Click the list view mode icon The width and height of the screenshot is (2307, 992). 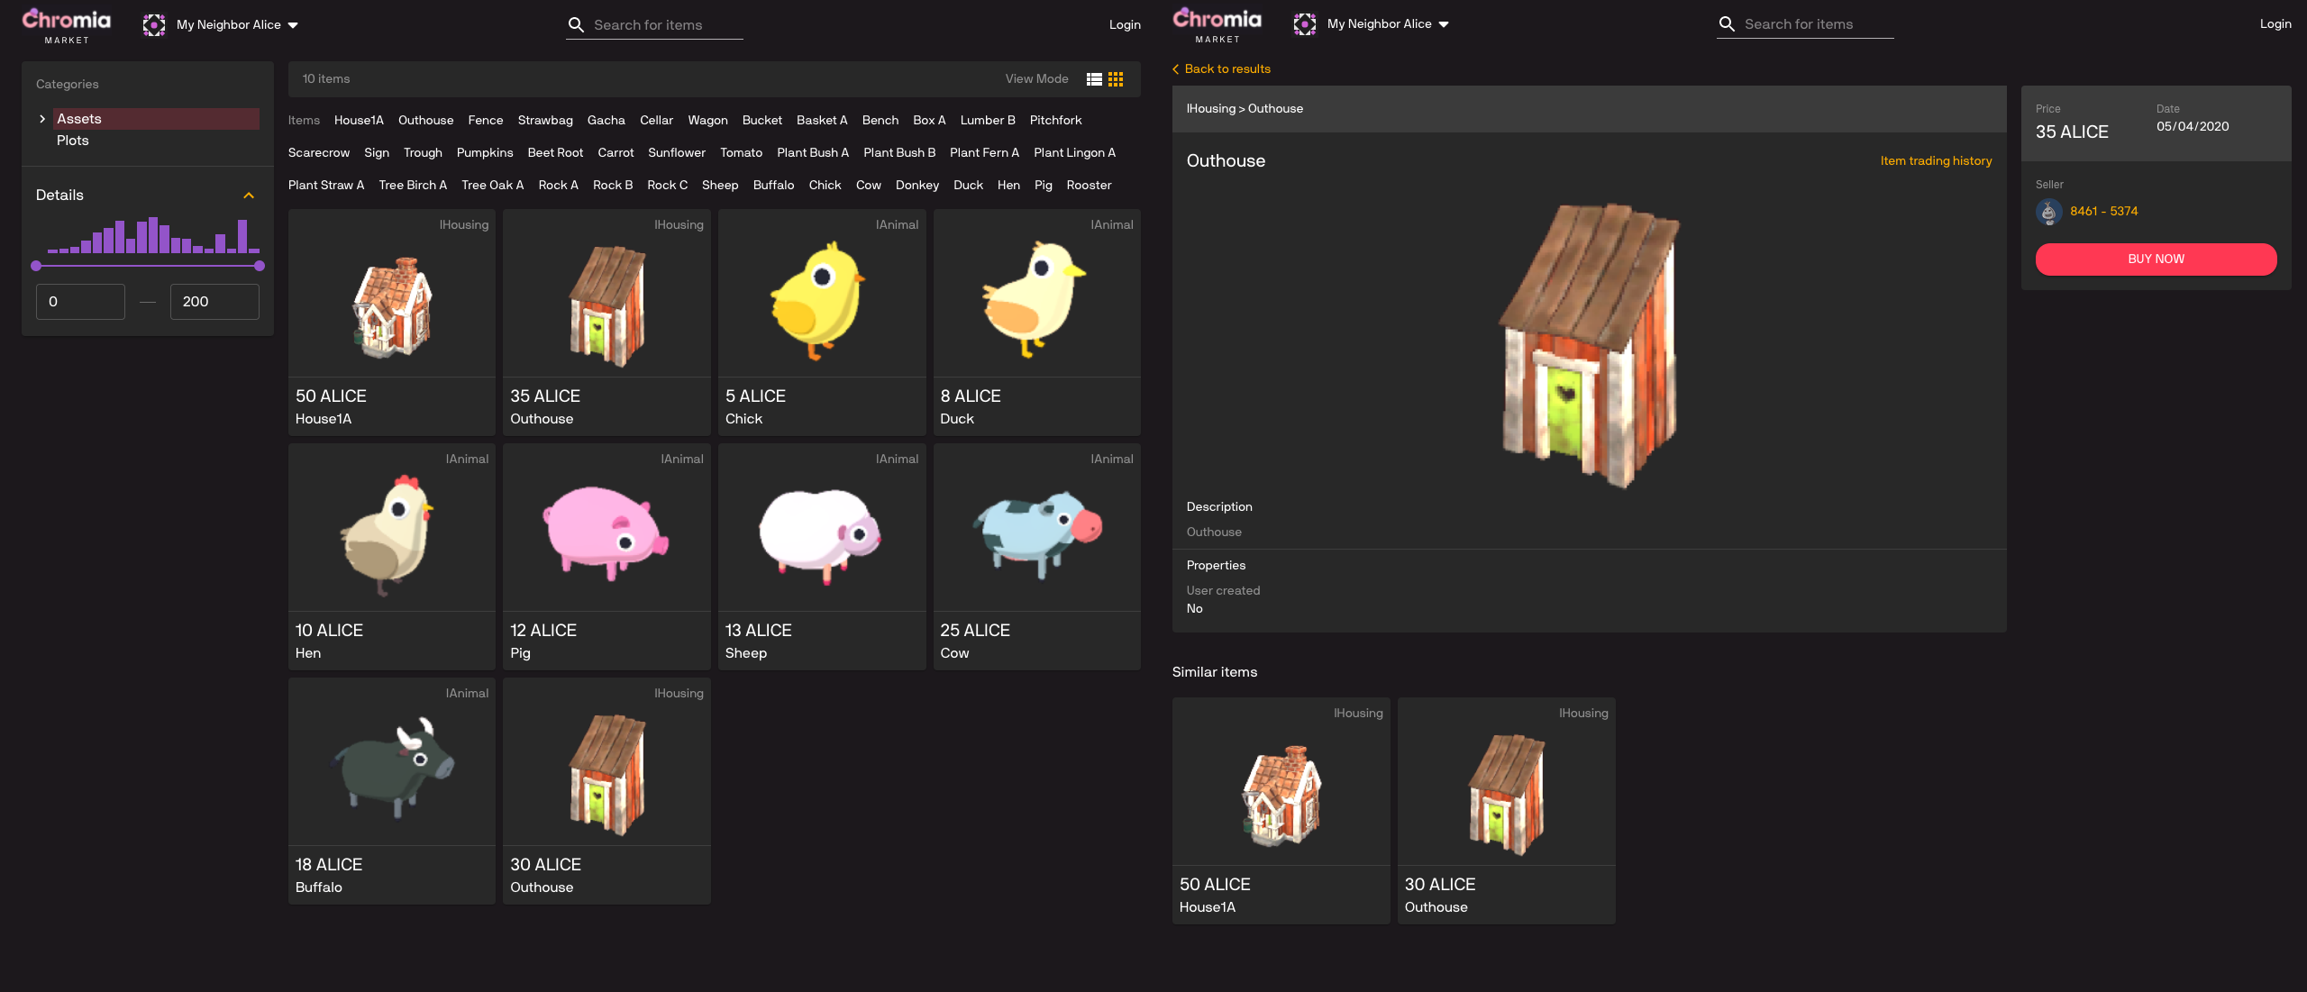[x=1095, y=78]
